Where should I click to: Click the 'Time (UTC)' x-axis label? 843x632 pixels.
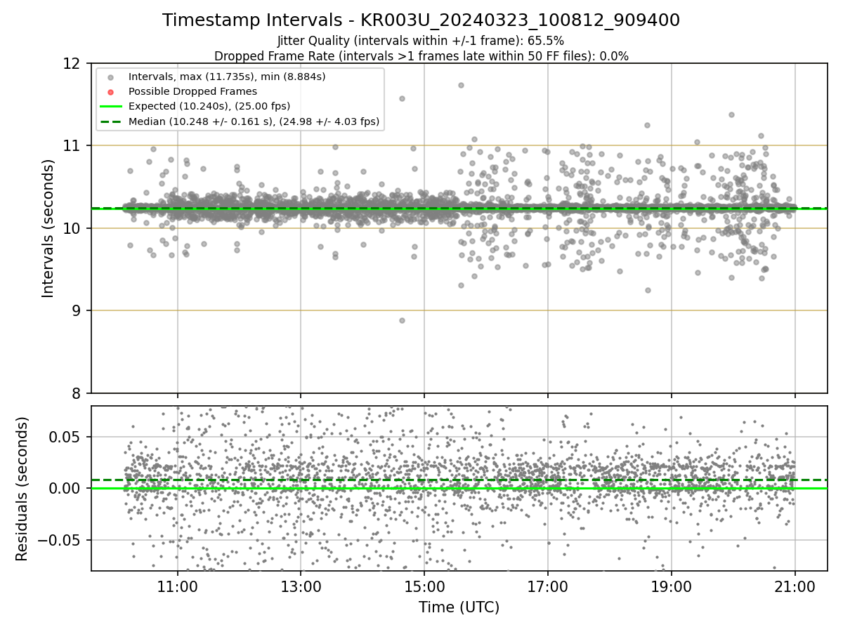(459, 607)
